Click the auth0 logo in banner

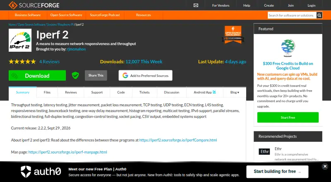click(x=41, y=171)
